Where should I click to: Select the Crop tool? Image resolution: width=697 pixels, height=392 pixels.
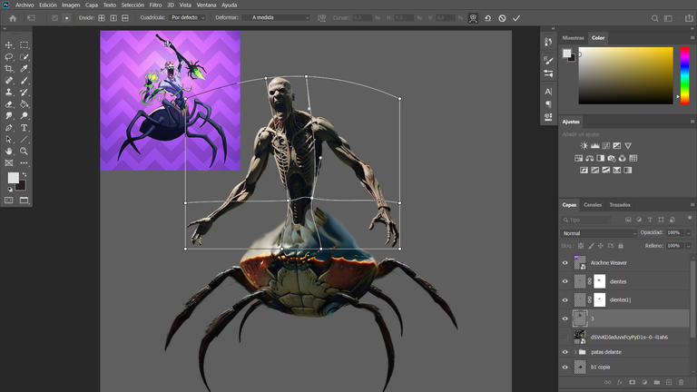point(8,68)
